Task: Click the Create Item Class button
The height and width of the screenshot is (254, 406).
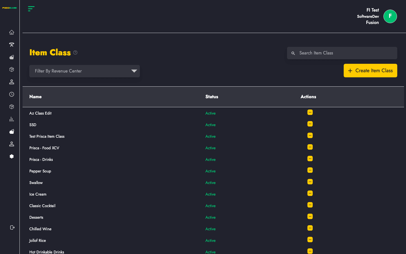Action: 370,71
